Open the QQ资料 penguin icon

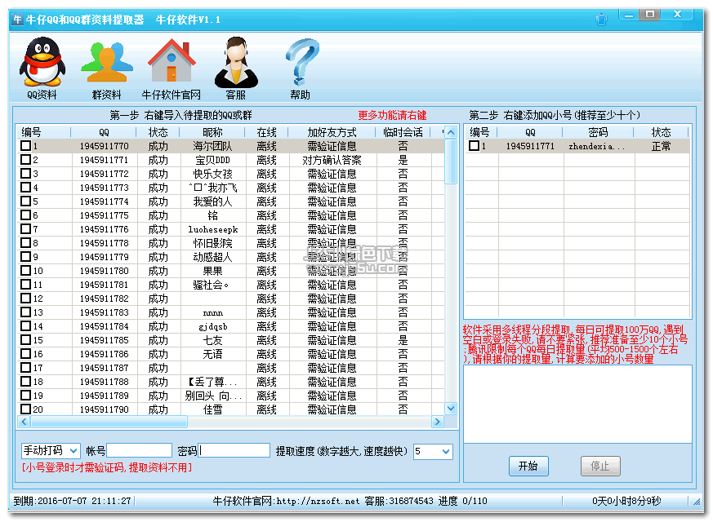tap(42, 68)
